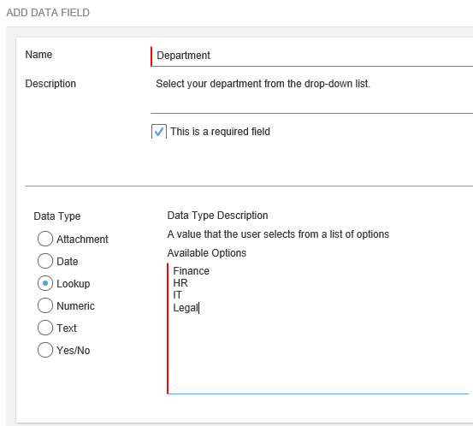Pick the Yes/No data type radio button

[45, 350]
